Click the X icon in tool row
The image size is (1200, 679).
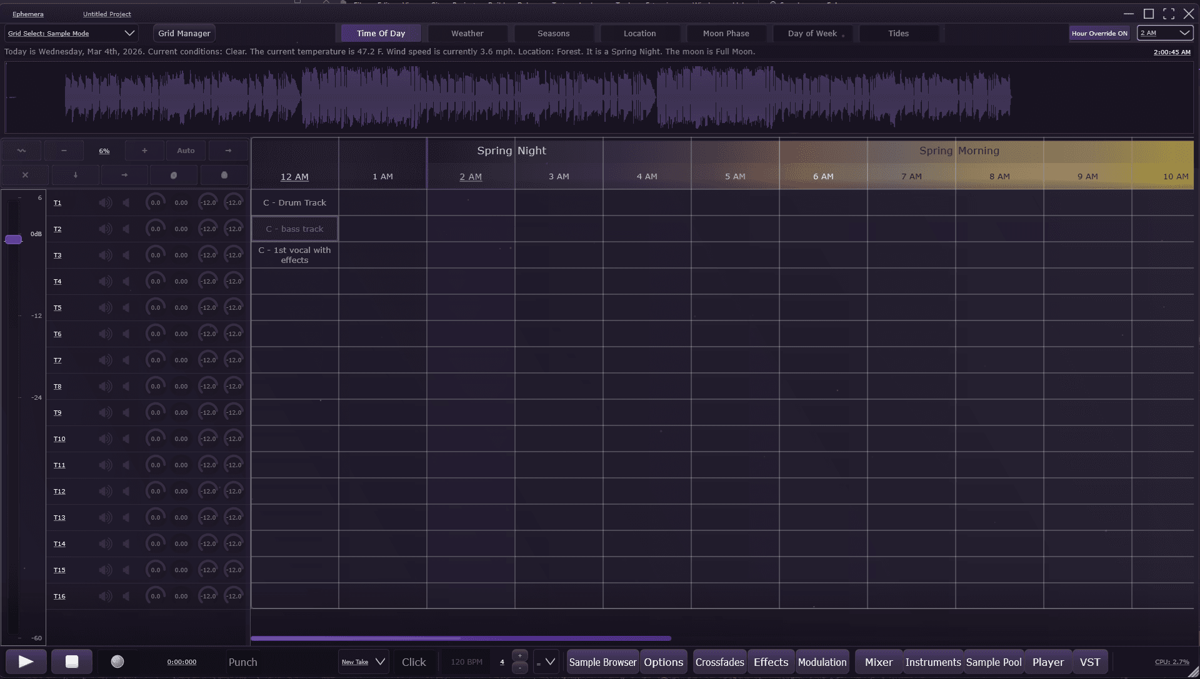coord(25,176)
